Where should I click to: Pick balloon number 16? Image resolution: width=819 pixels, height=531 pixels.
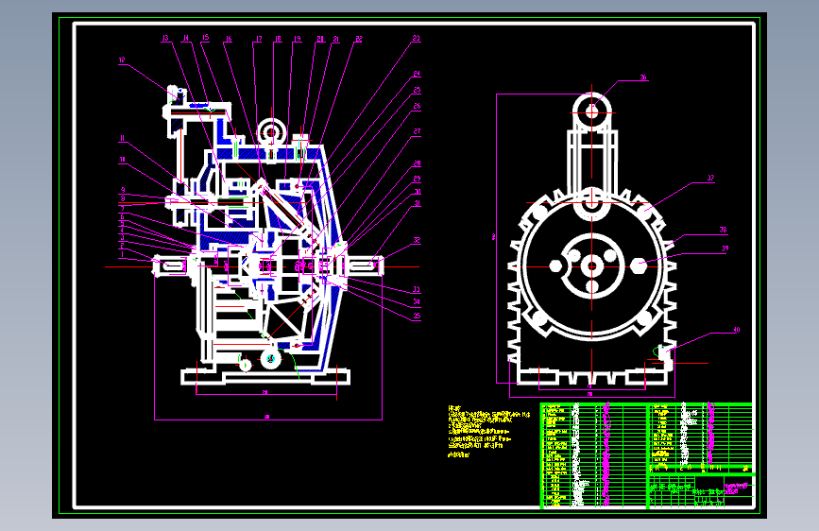pos(229,39)
